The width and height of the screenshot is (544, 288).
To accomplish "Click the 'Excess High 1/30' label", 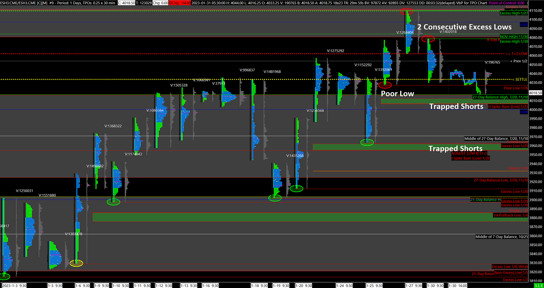I will click(x=513, y=41).
